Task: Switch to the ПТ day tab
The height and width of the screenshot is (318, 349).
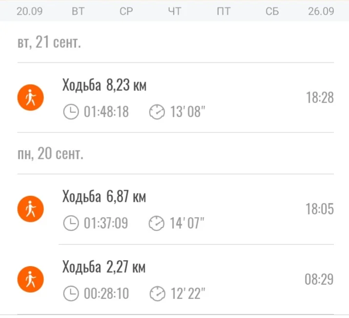Action: point(223,11)
